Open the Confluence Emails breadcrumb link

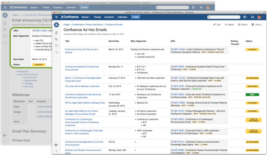[114, 25]
